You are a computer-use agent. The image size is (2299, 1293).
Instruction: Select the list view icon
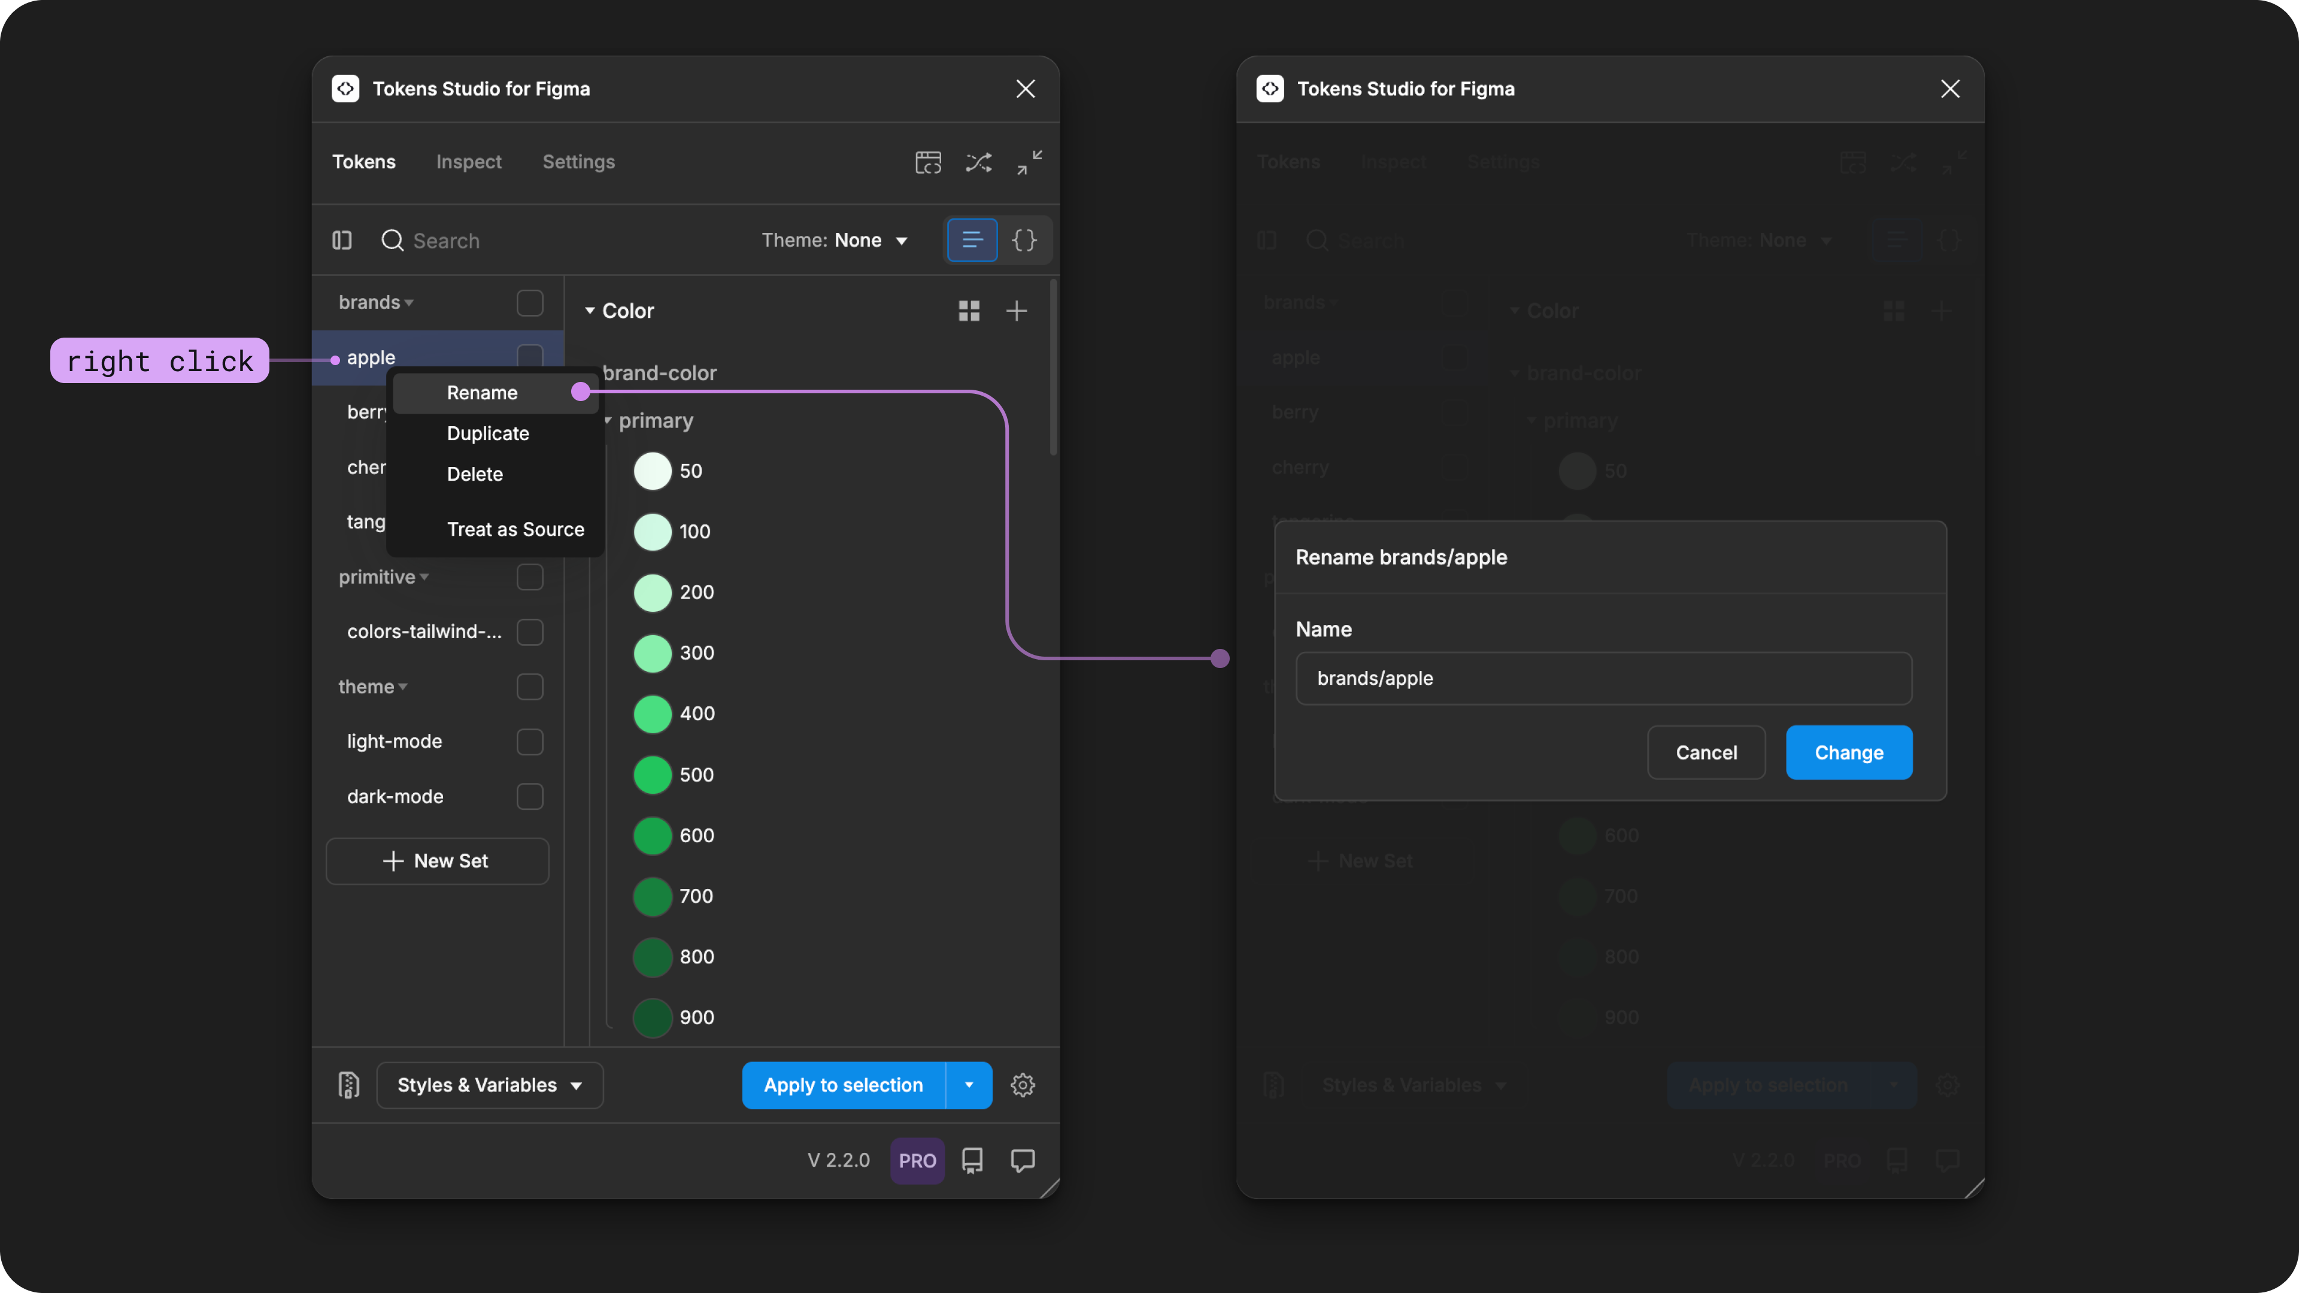coord(972,240)
